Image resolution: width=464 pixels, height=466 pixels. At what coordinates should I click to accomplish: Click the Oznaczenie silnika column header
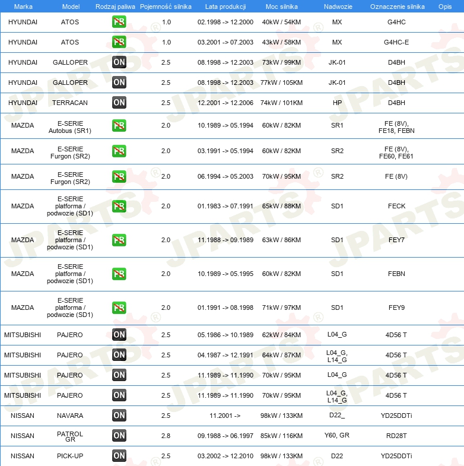point(398,7)
